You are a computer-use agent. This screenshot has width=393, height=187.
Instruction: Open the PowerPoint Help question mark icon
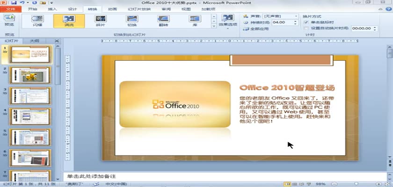pos(387,9)
